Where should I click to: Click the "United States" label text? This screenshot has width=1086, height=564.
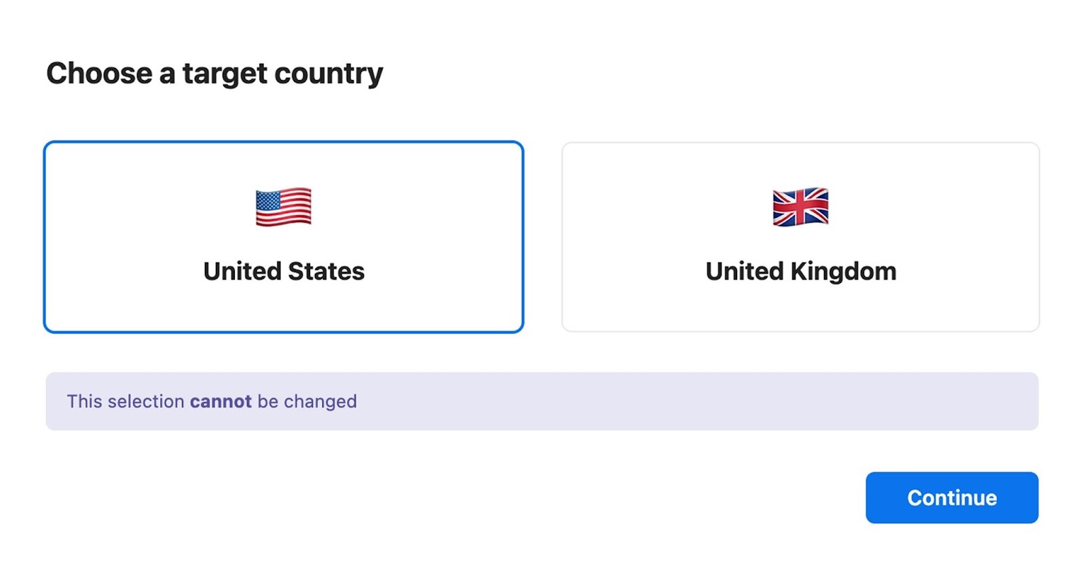pyautogui.click(x=284, y=271)
